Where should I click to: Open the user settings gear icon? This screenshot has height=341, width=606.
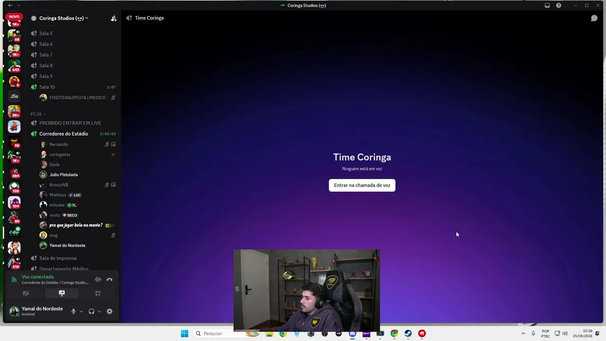[x=109, y=311]
